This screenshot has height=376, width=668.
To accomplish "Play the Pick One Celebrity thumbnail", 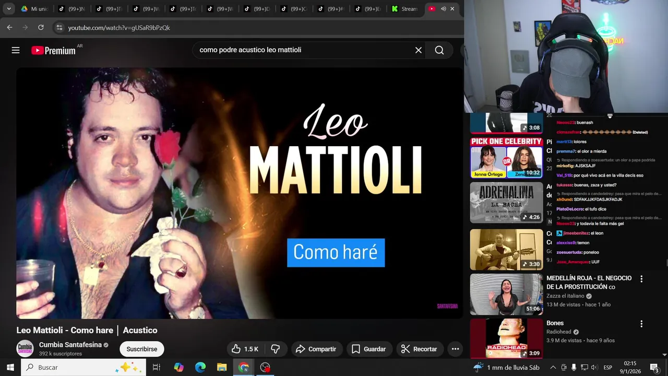I will [507, 158].
